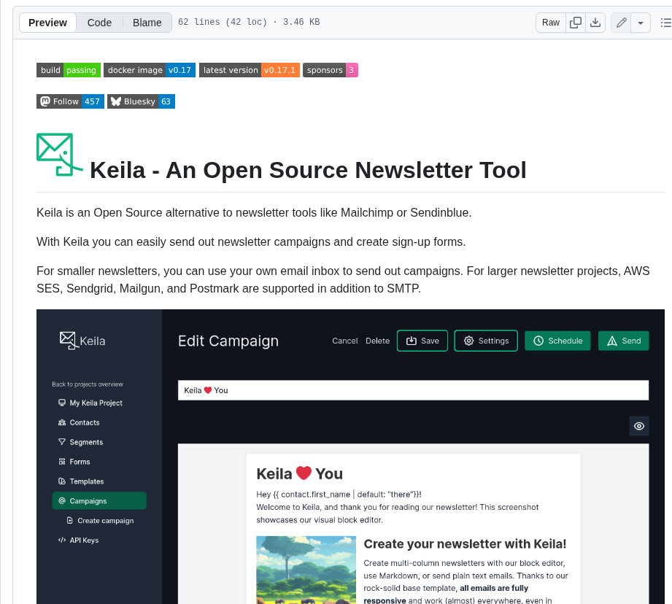Image resolution: width=672 pixels, height=604 pixels.
Task: Click the Keila heading title text
Action: [308, 170]
